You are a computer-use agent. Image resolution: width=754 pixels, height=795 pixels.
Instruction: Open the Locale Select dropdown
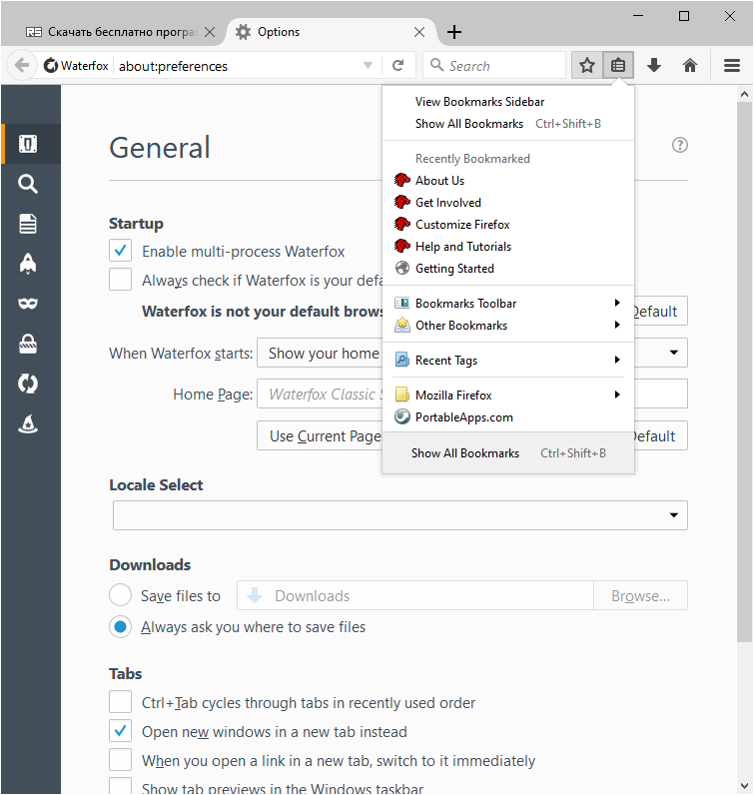tap(400, 515)
